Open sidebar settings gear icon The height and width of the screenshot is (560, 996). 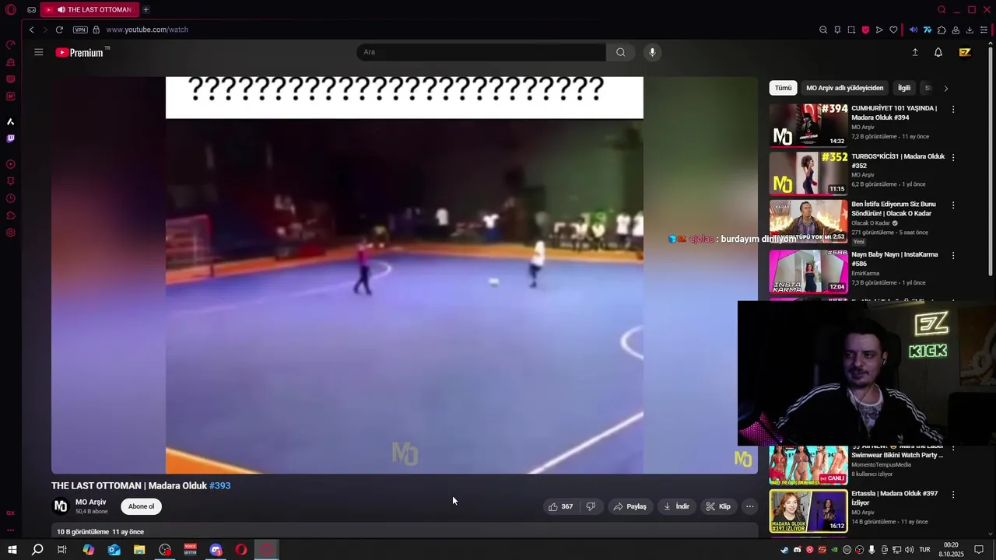pyautogui.click(x=10, y=233)
